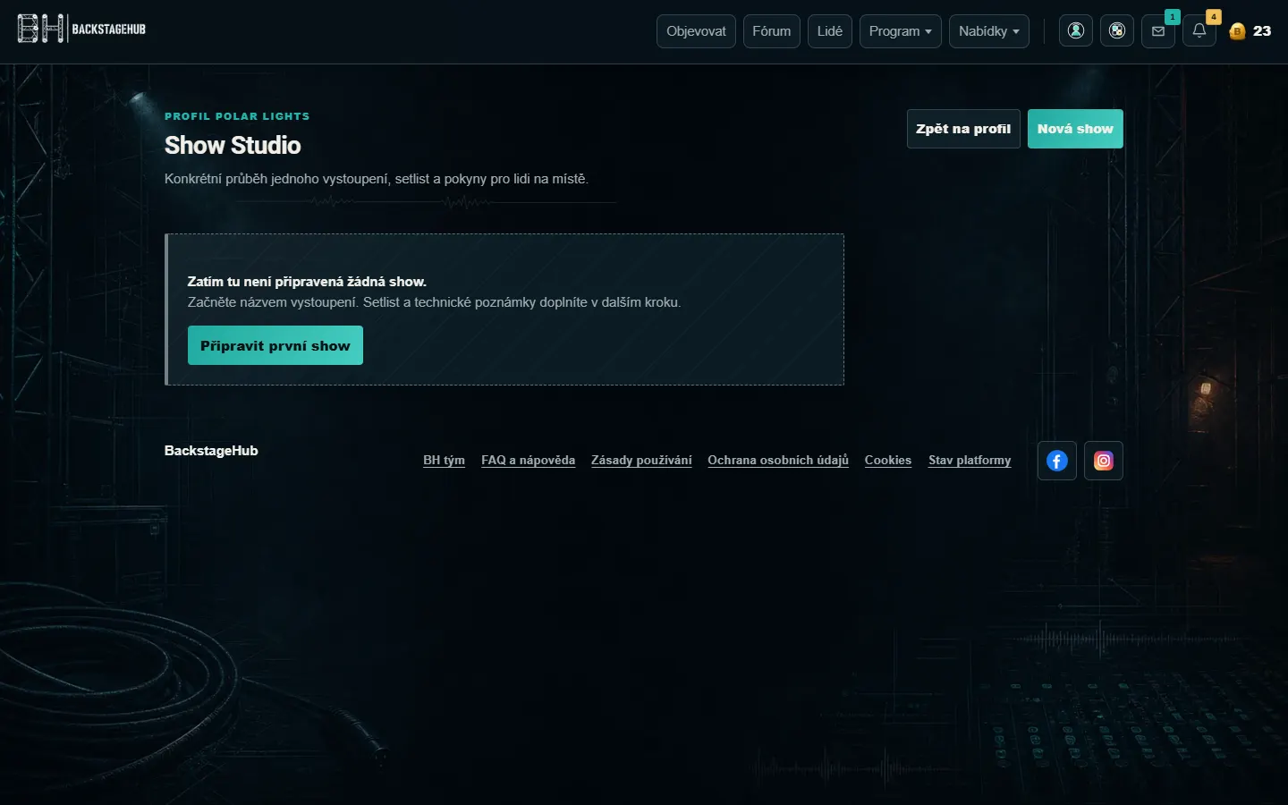1288x805 pixels.
Task: Click the Profil Polar Lights label
Action: [237, 116]
